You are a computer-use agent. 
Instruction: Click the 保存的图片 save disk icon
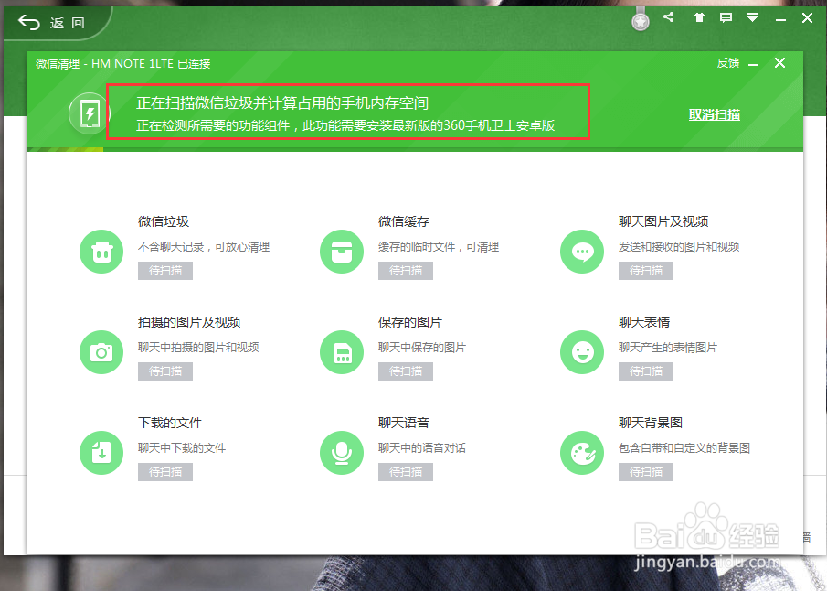(x=342, y=352)
